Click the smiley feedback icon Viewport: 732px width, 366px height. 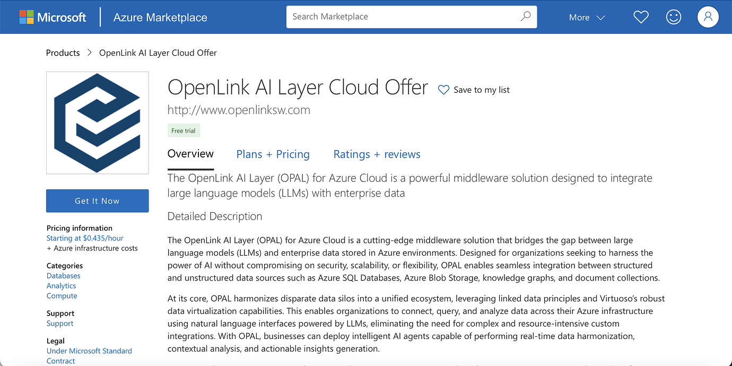pyautogui.click(x=674, y=17)
